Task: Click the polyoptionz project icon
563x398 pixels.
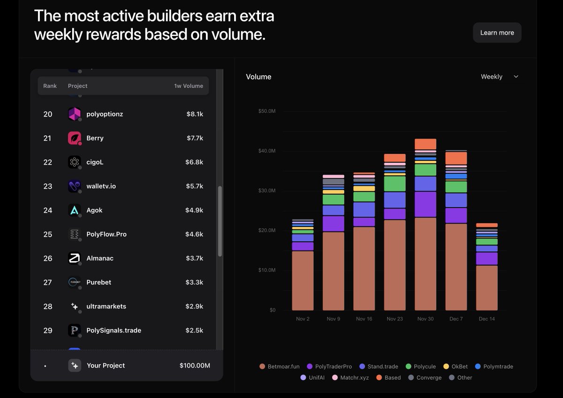Action: click(x=75, y=114)
